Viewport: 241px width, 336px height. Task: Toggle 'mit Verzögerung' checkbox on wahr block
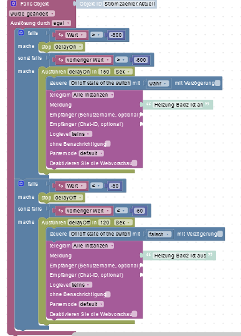click(x=217, y=83)
